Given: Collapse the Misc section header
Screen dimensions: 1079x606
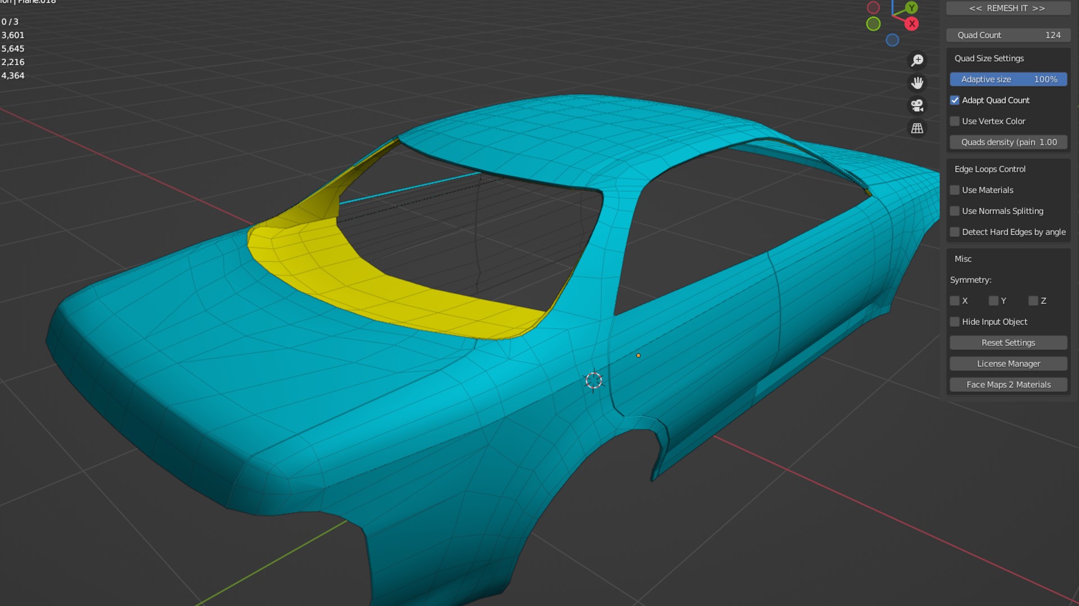Looking at the screenshot, I should (963, 259).
